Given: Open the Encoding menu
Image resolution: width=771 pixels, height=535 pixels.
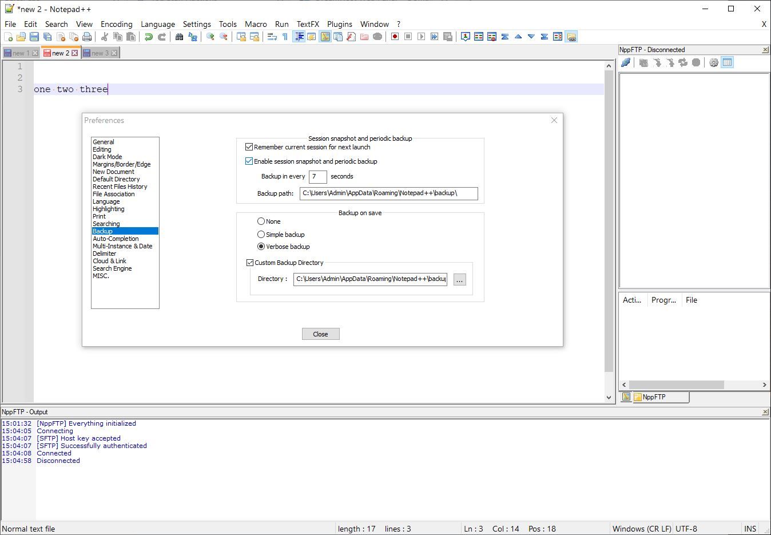Looking at the screenshot, I should click(117, 24).
